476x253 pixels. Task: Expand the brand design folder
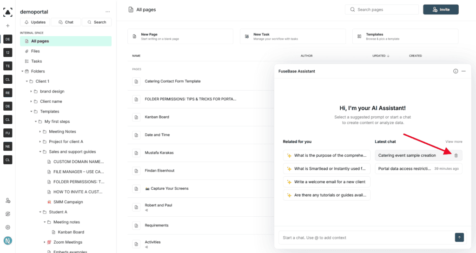click(31, 92)
